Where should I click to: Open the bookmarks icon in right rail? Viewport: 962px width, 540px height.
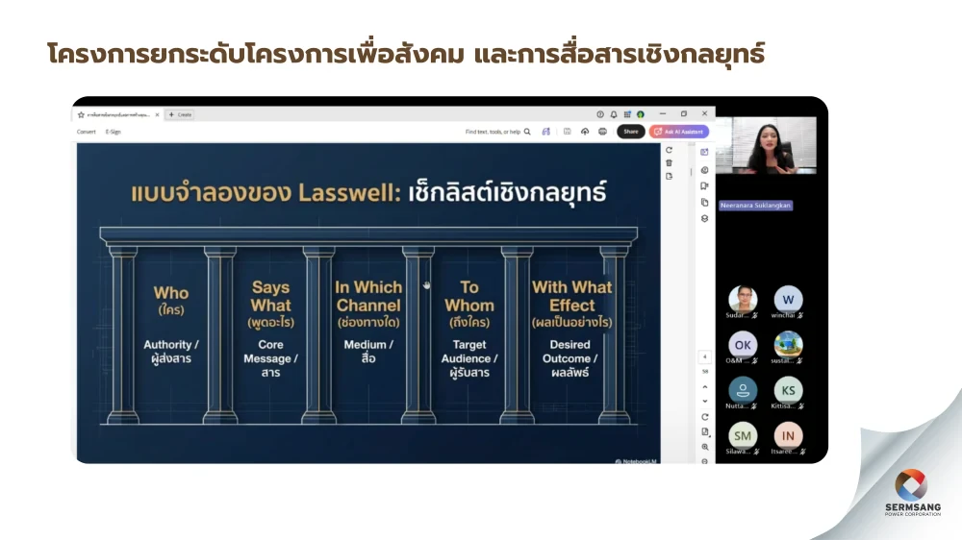pos(704,186)
